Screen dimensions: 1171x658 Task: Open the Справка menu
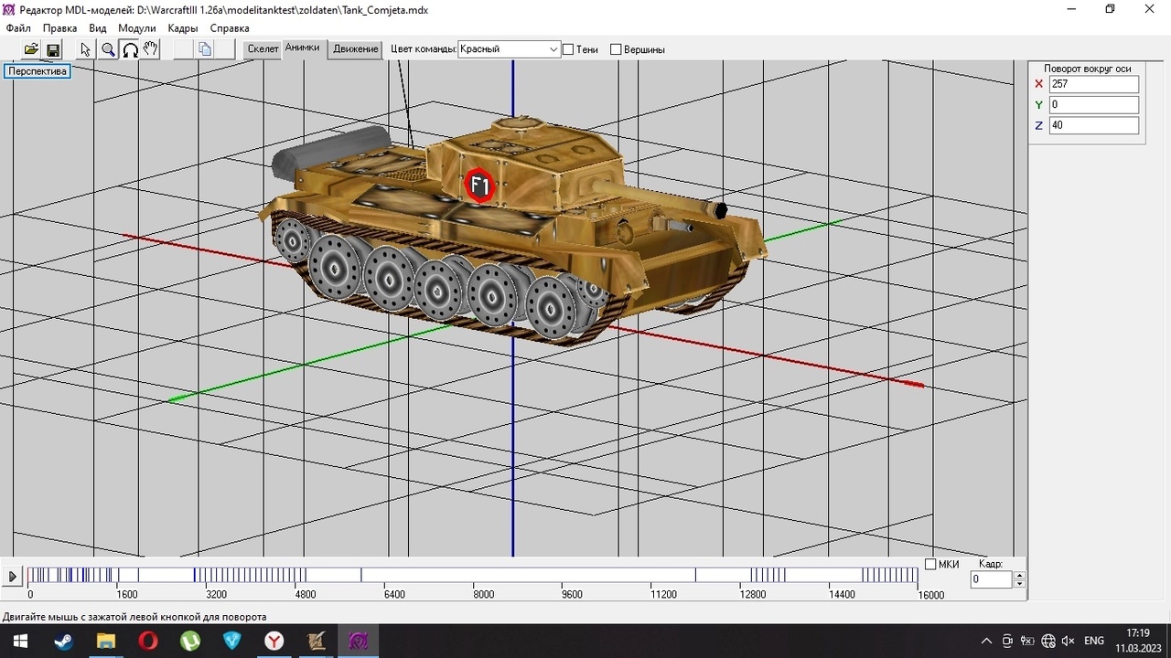[230, 28]
